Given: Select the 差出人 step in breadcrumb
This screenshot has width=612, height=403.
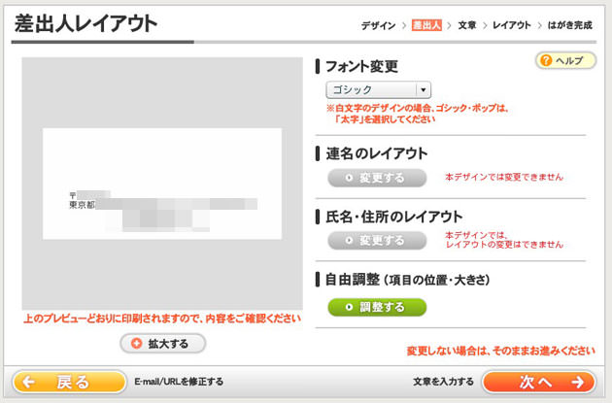Looking at the screenshot, I should pos(426,26).
